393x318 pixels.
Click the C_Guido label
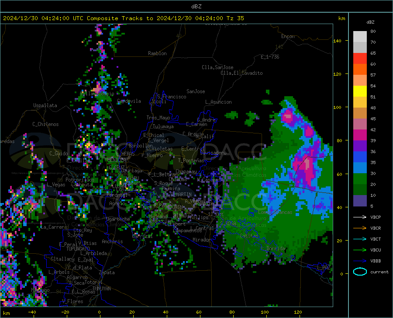[x=59, y=154]
